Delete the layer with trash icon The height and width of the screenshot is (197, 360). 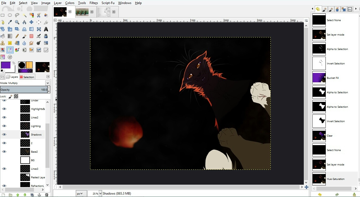pyautogui.click(x=47, y=195)
